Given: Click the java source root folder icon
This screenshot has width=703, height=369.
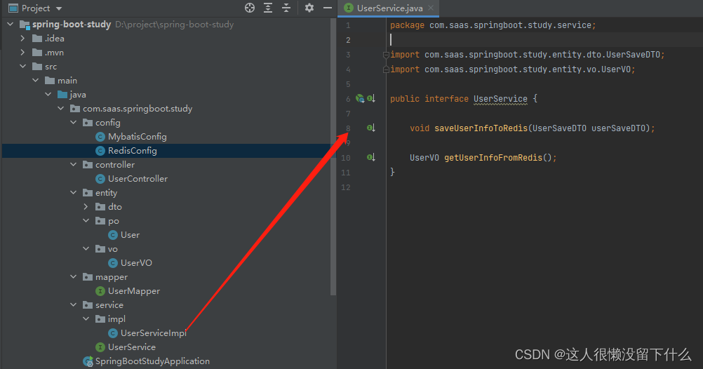Looking at the screenshot, I should 62,95.
